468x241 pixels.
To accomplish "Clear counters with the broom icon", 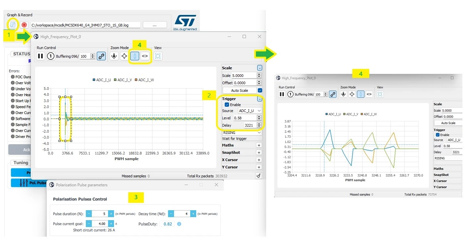I will pos(259,176).
